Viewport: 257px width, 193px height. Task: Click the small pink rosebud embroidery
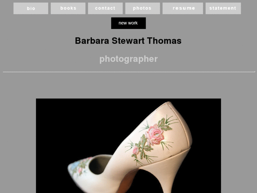tap(135, 150)
